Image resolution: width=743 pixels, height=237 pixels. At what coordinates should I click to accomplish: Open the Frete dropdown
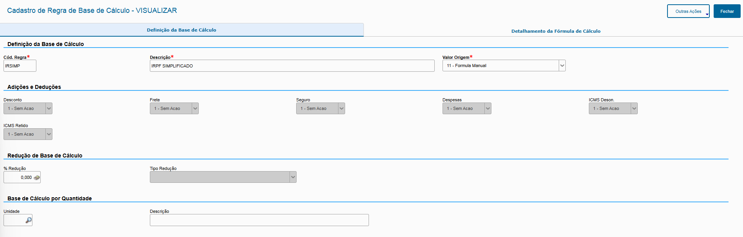click(195, 108)
